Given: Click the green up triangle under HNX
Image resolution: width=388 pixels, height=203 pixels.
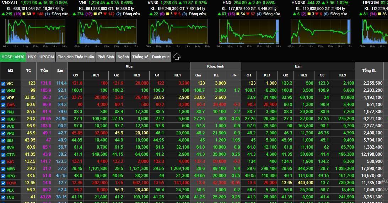Looking at the screenshot, I should [x=219, y=14].
